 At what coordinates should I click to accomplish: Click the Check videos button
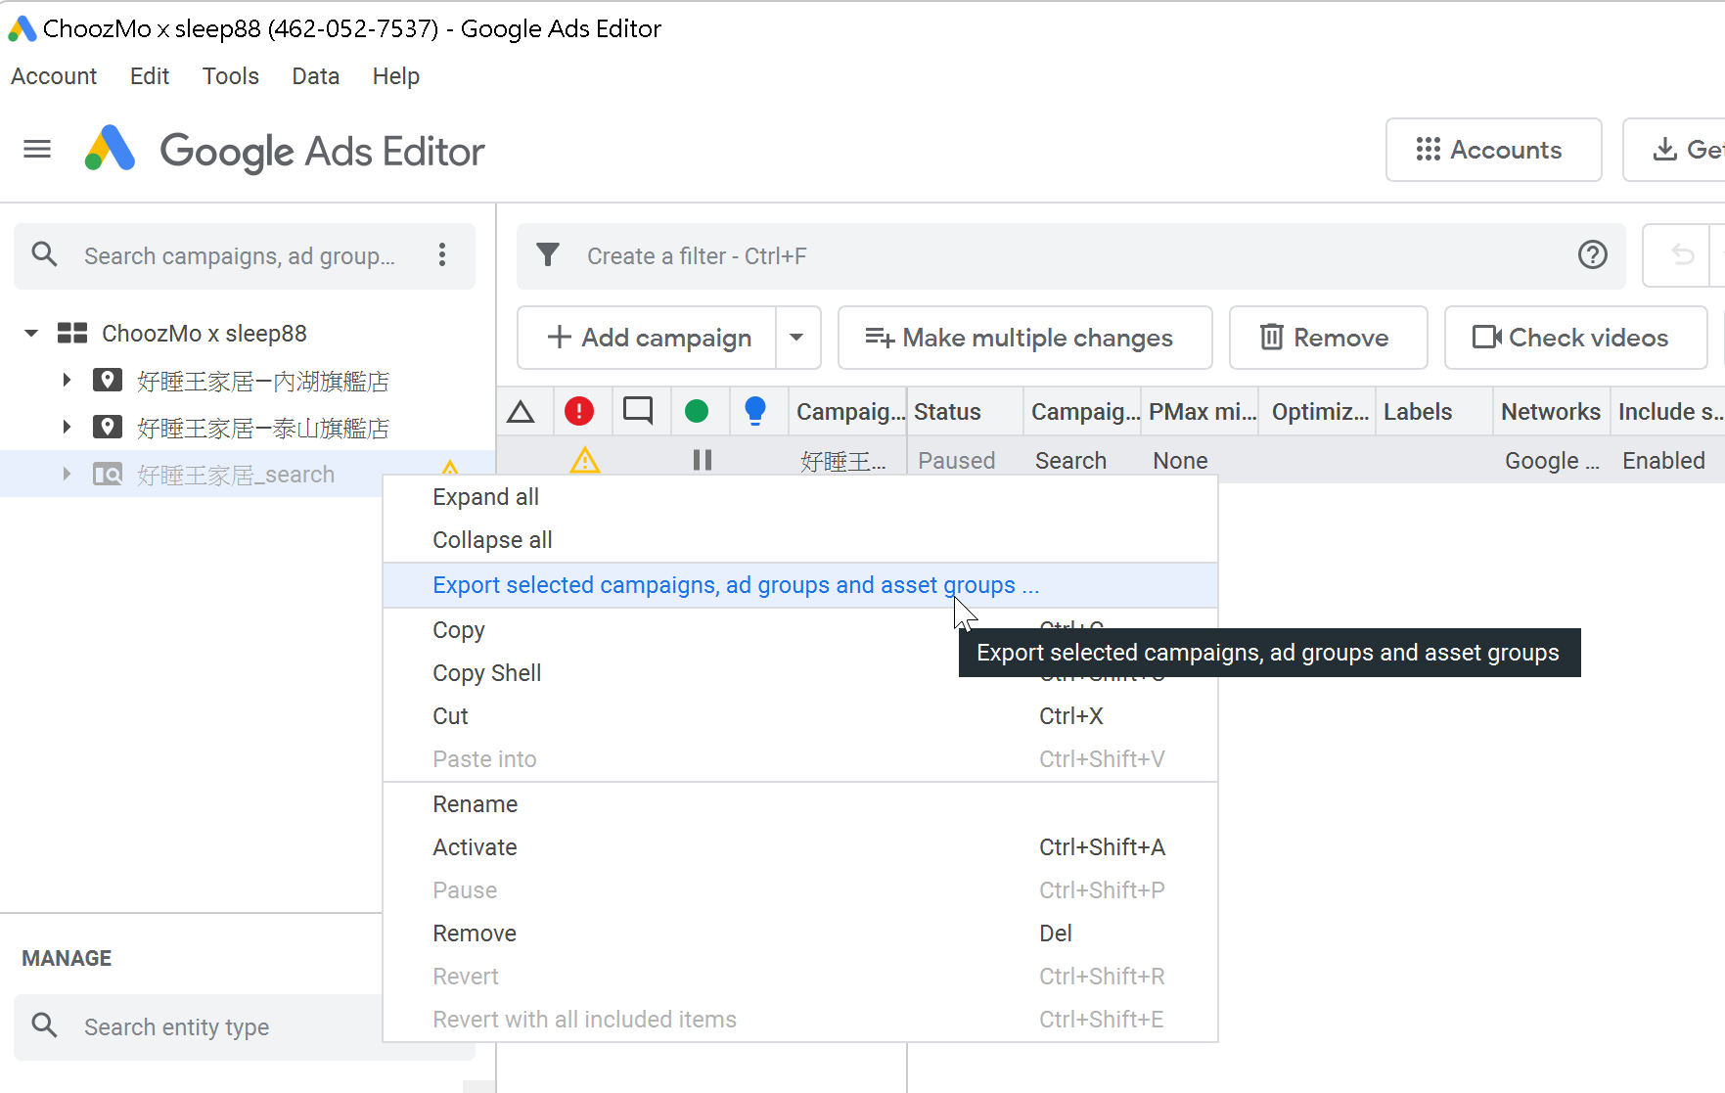[x=1574, y=338]
